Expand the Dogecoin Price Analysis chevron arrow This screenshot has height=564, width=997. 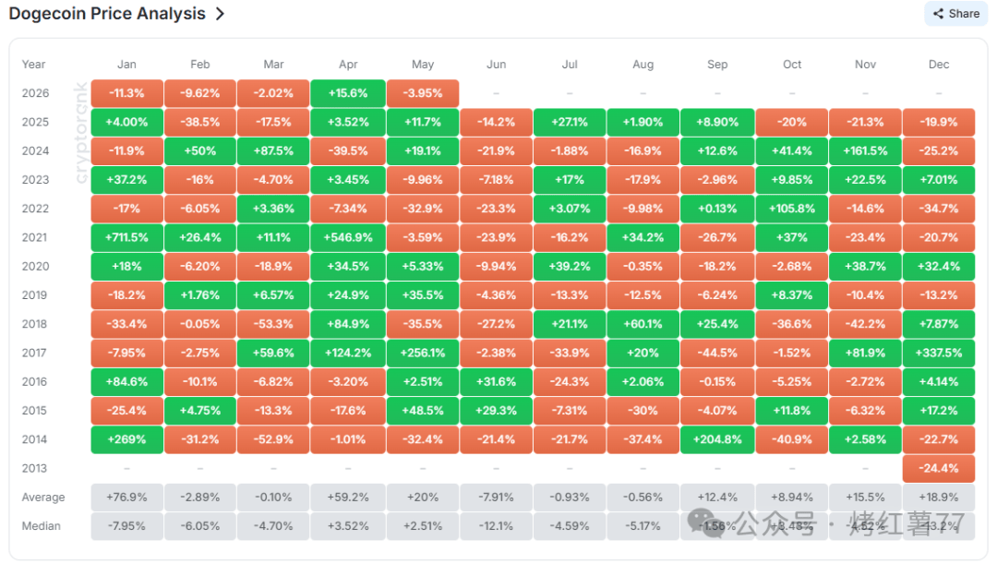pos(220,13)
